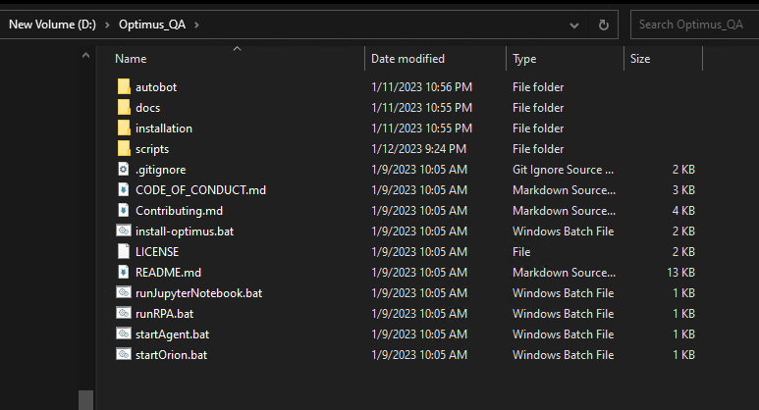Expand the chevron after New Volume (D:)
This screenshot has width=759, height=410.
[x=107, y=25]
